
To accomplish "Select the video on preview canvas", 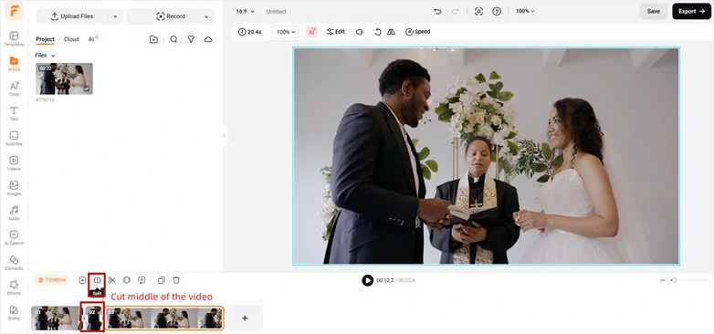I will (x=486, y=156).
